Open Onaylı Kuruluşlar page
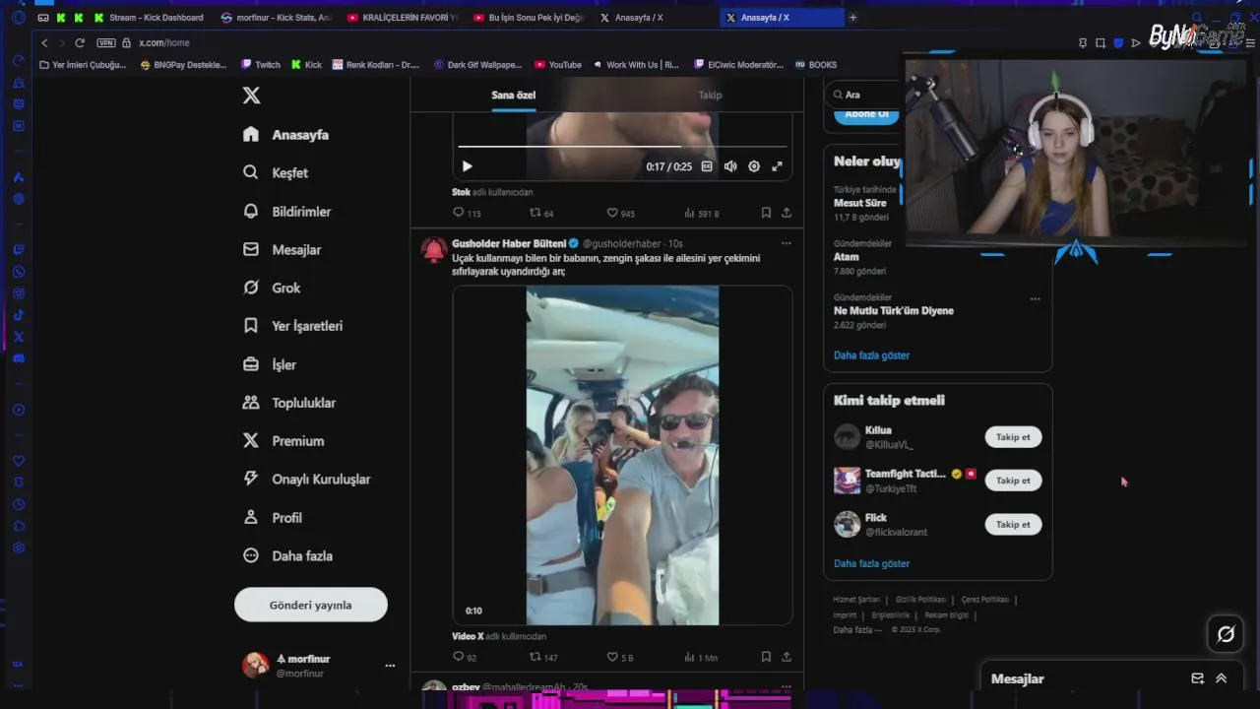 (x=306, y=480)
